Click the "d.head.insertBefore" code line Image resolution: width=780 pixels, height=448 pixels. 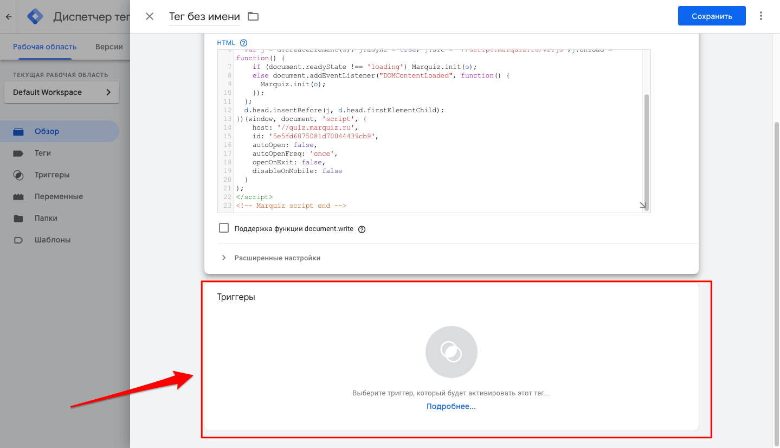click(344, 110)
